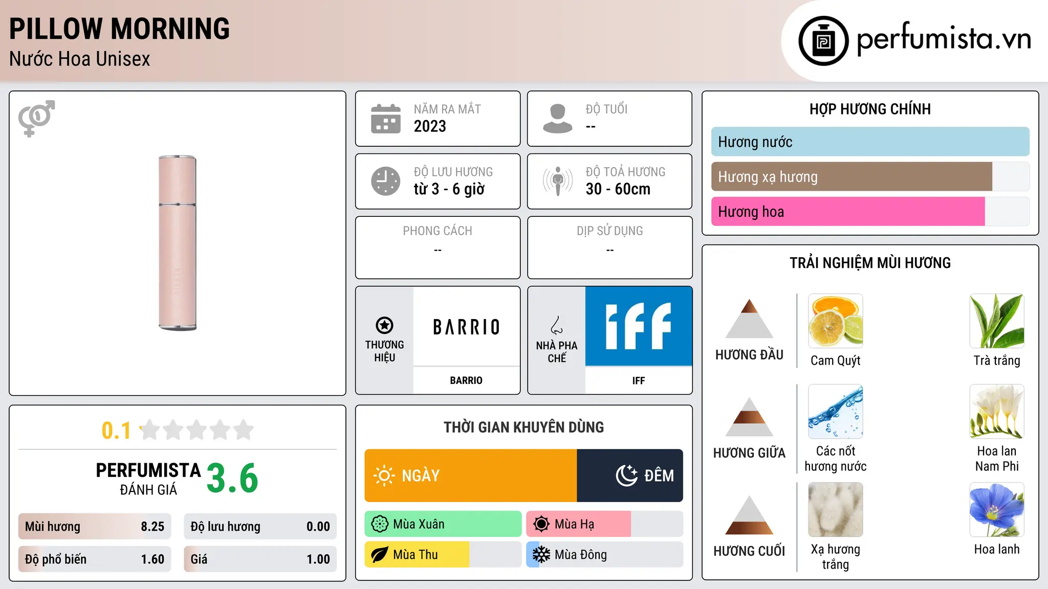Click the Giá score 1.00 row
1048x589 pixels.
[x=260, y=559]
